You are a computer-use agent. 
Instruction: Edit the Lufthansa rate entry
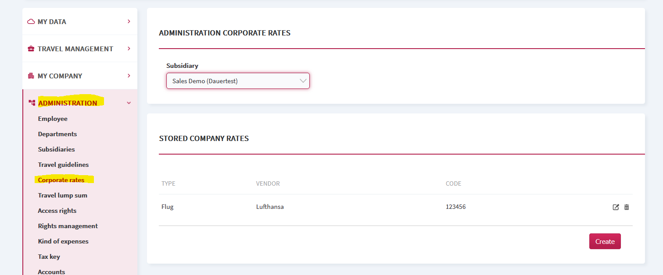click(616, 207)
